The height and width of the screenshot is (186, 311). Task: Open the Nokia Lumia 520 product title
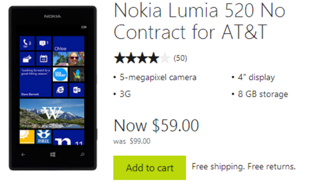coord(199,21)
